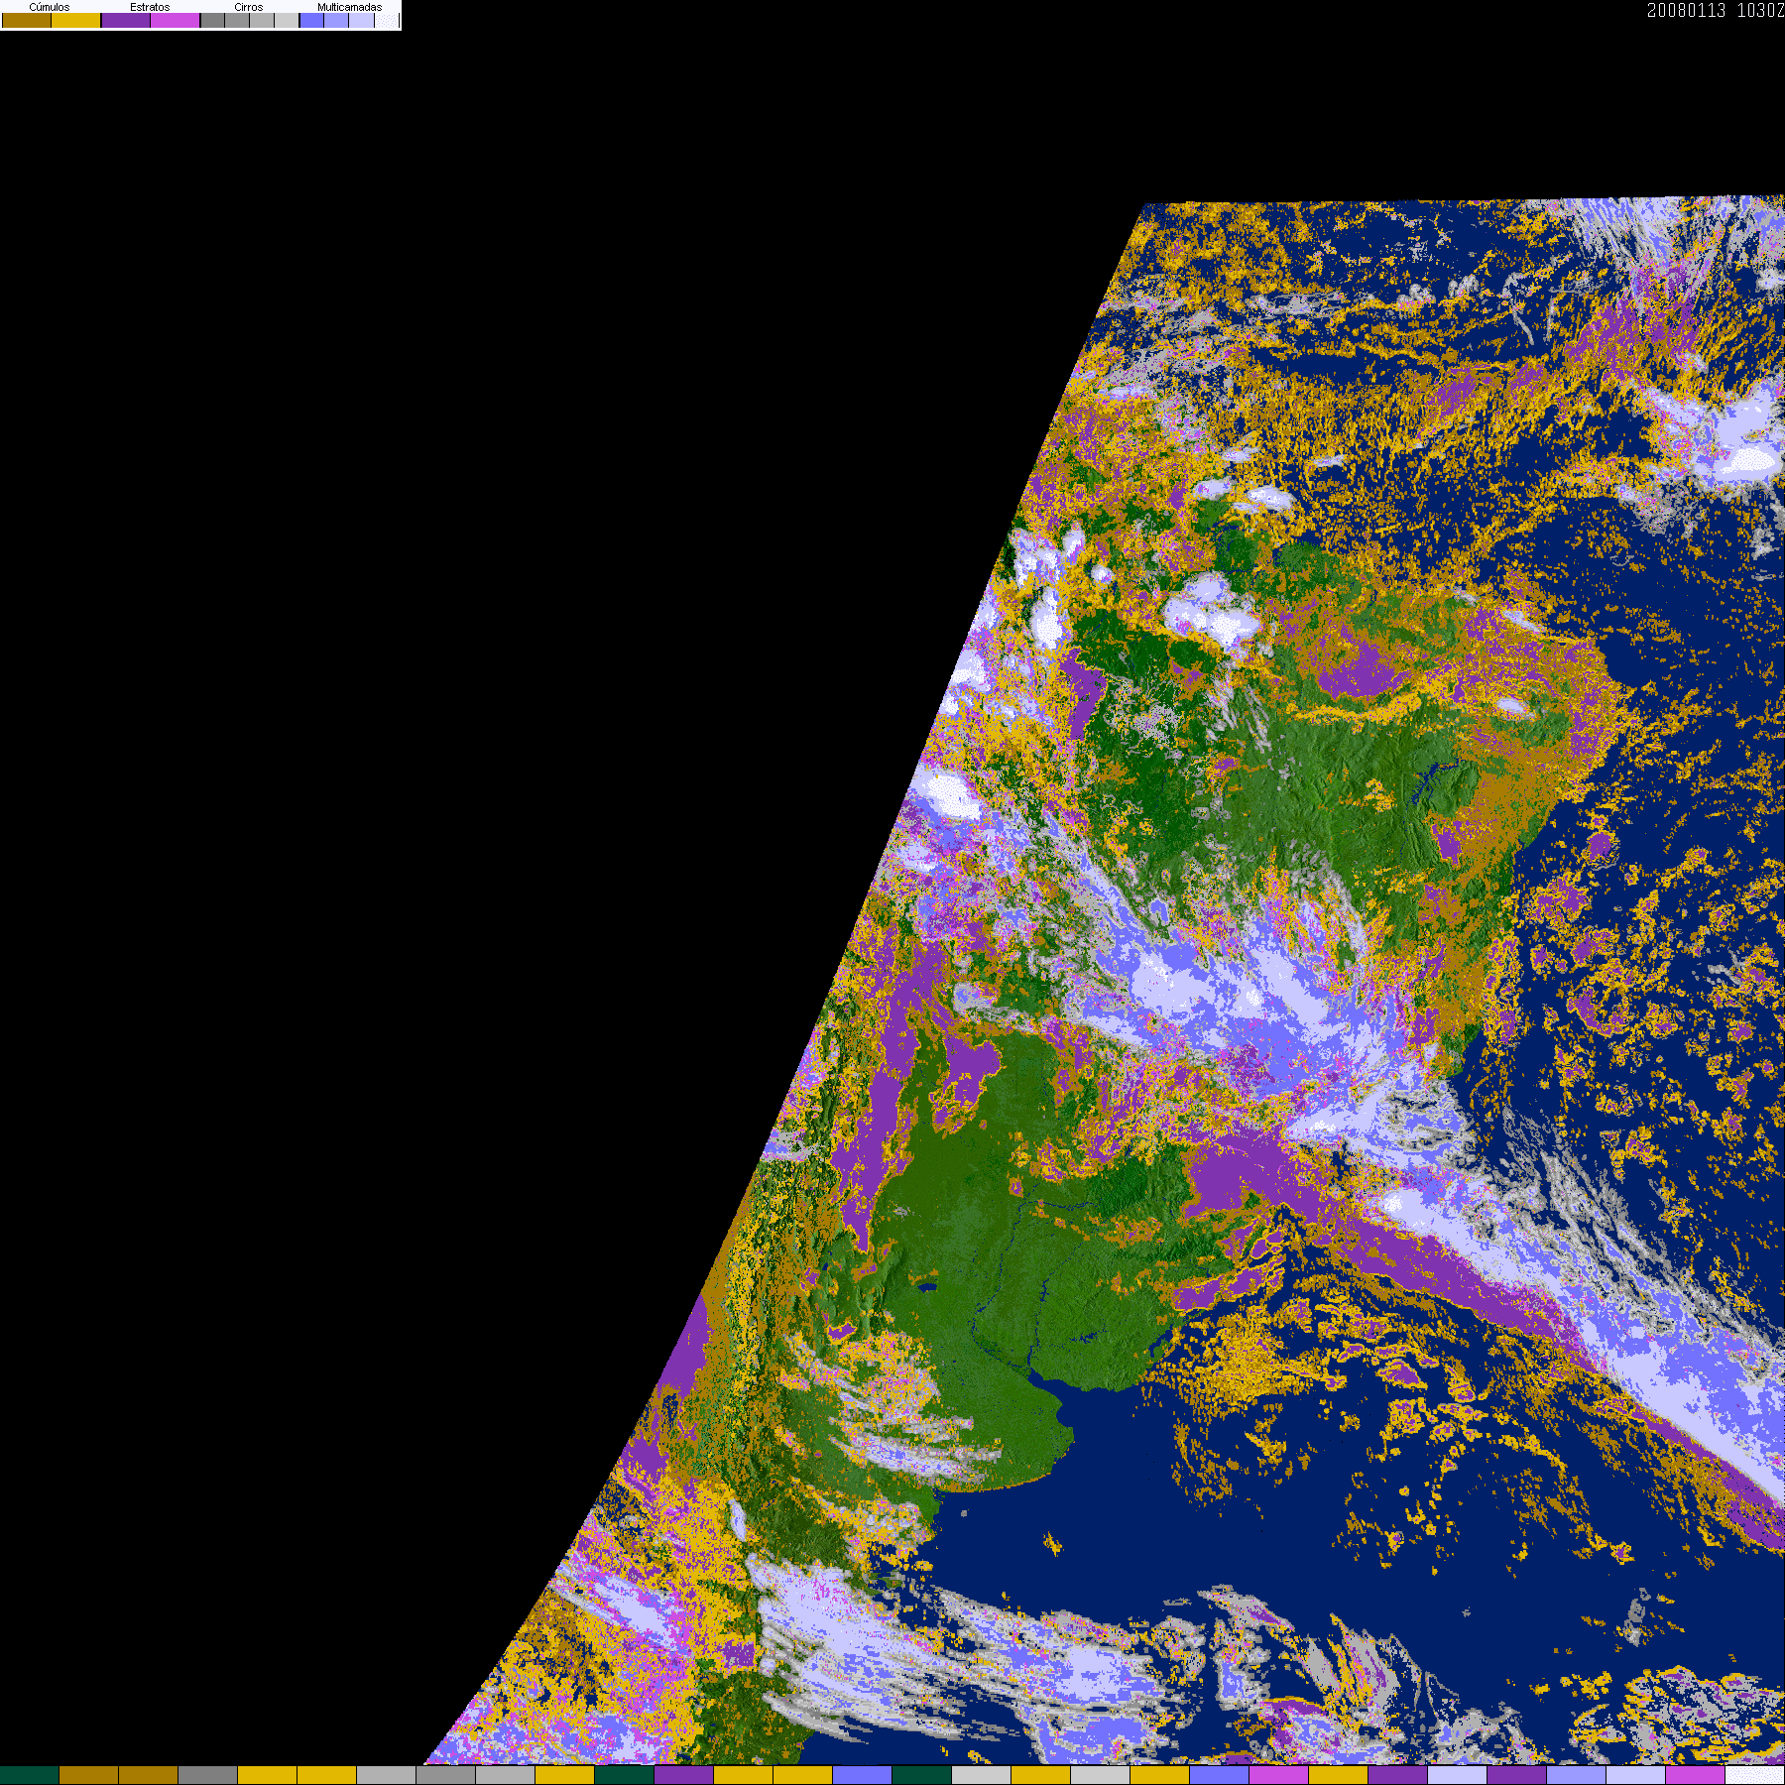This screenshot has height=1785, width=1785.
Task: Click the 20080113 1030Z timestamp
Action: point(1716,10)
